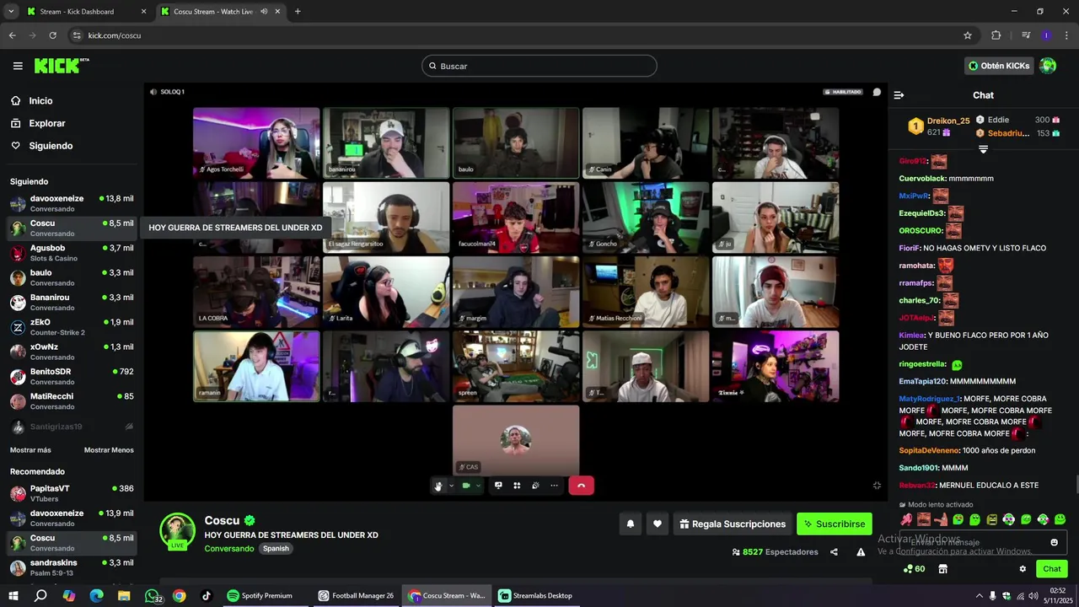Click the KICK logo
Viewport: 1079px width, 607px height.
coord(62,66)
